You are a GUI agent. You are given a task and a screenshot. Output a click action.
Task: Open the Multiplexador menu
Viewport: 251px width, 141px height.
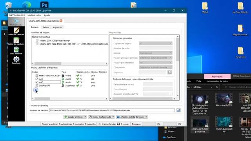tap(34, 15)
